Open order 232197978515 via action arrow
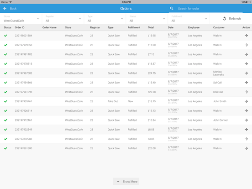Screen dimensions: 252x189 pos(246,64)
